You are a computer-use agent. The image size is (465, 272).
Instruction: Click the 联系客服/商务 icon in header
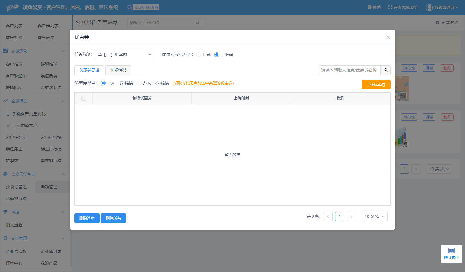pos(390,7)
